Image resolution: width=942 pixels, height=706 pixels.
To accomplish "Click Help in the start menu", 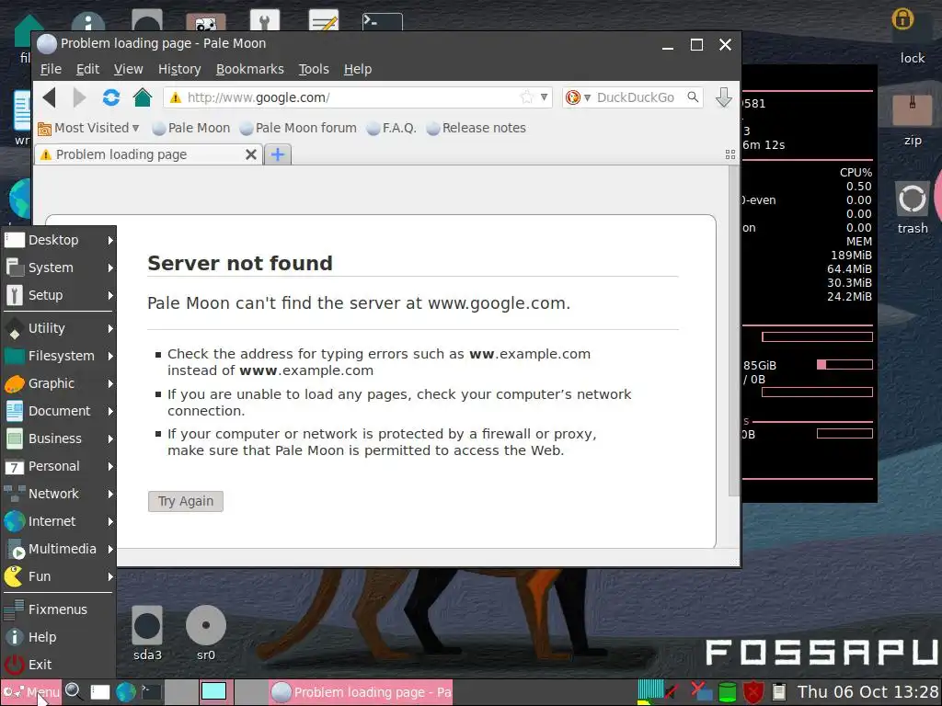I will (58, 638).
